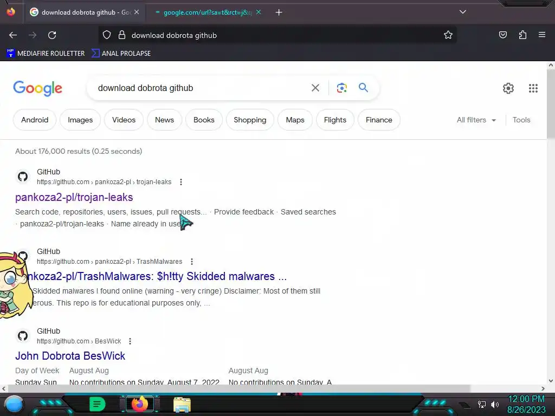Submit search with the magnifier icon
The image size is (555, 416).
[363, 87]
